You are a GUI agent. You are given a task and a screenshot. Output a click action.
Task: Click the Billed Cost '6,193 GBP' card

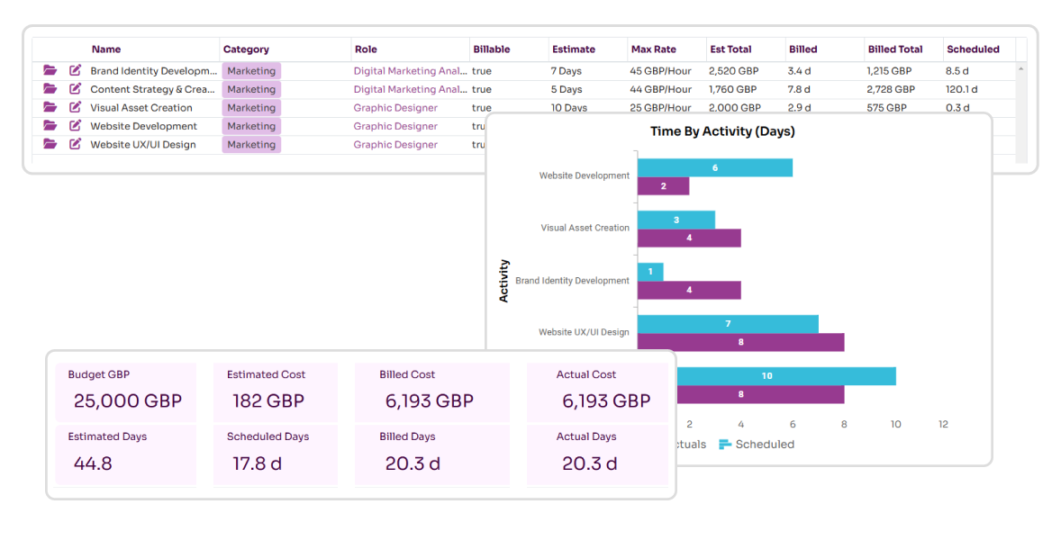tap(432, 392)
